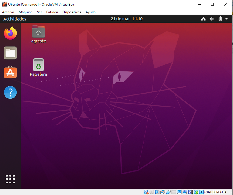Open the Máquina menu
Image resolution: width=233 pixels, height=195 pixels.
coord(25,12)
